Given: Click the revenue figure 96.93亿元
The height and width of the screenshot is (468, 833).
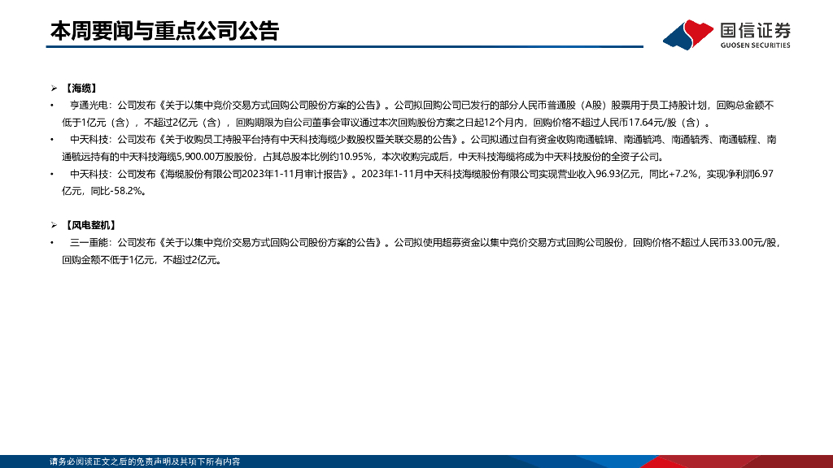Looking at the screenshot, I should click(x=618, y=174).
